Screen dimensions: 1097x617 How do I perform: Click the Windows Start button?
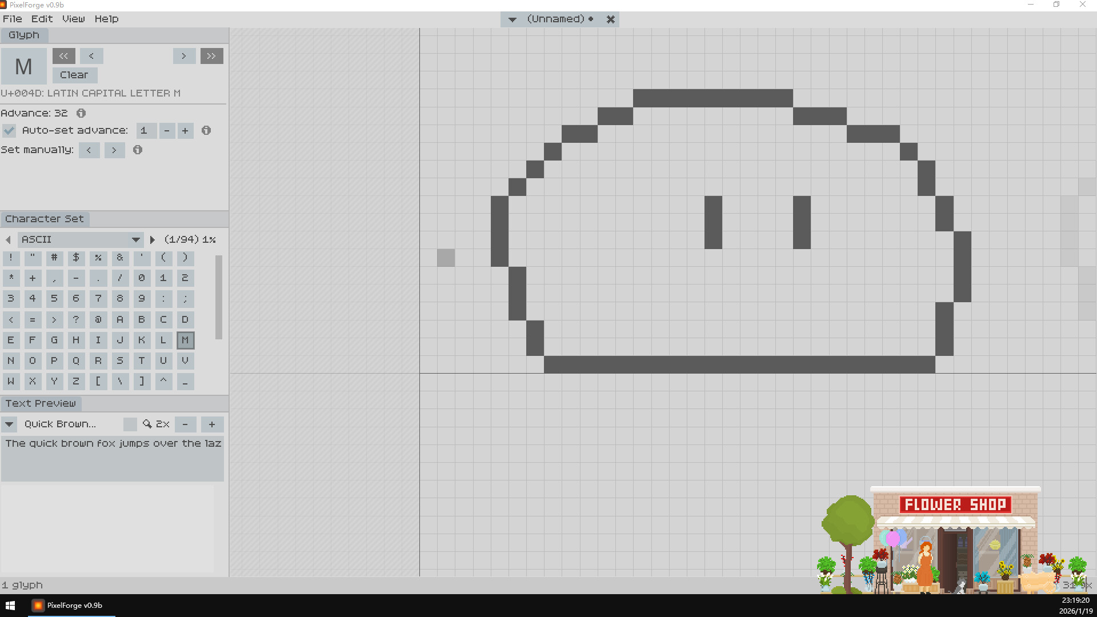(10, 605)
